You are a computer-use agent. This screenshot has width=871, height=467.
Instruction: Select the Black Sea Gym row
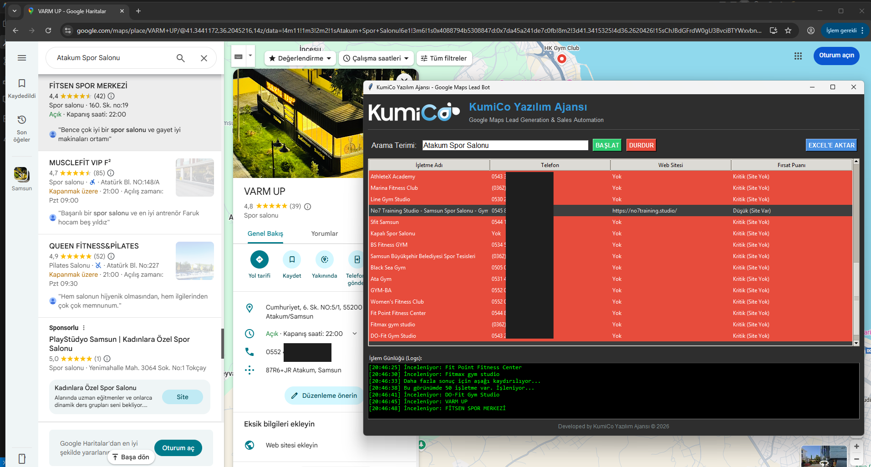[610, 268]
